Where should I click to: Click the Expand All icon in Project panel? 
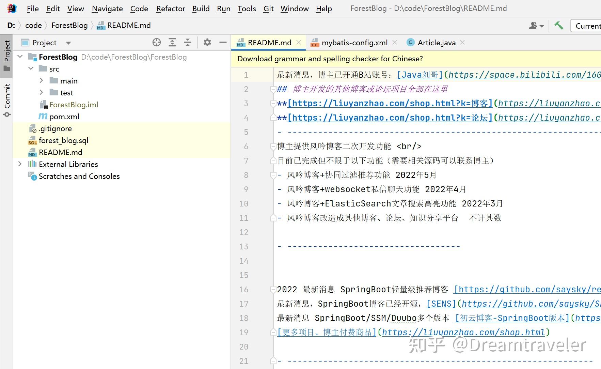click(x=172, y=42)
